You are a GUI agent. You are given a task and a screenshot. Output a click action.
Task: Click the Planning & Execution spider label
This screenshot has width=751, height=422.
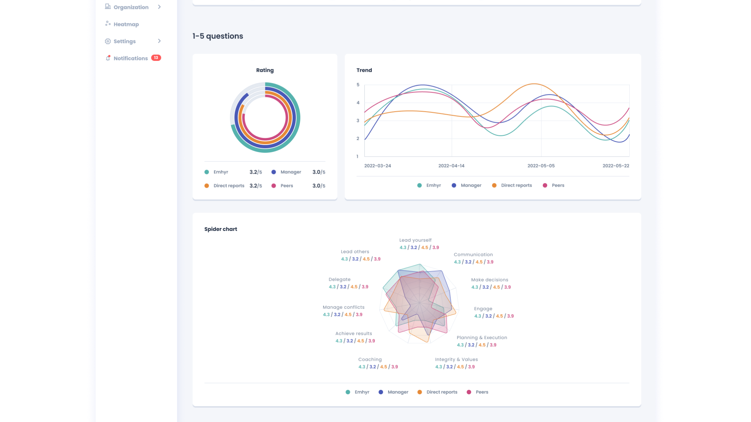[x=482, y=338]
